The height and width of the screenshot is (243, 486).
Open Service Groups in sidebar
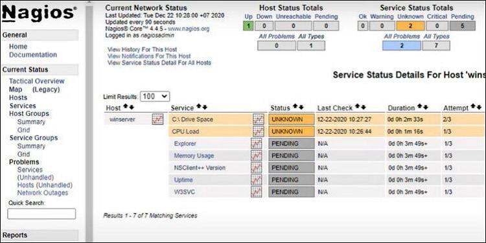pos(34,138)
